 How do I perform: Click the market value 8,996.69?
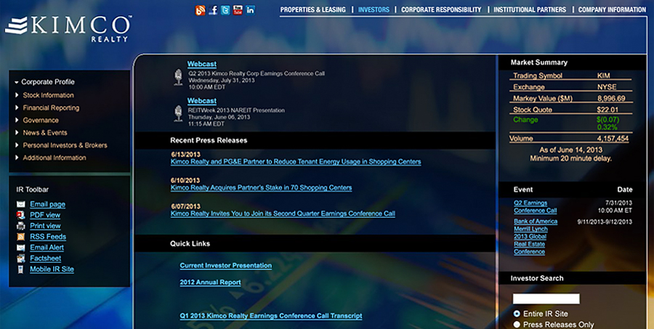click(611, 98)
